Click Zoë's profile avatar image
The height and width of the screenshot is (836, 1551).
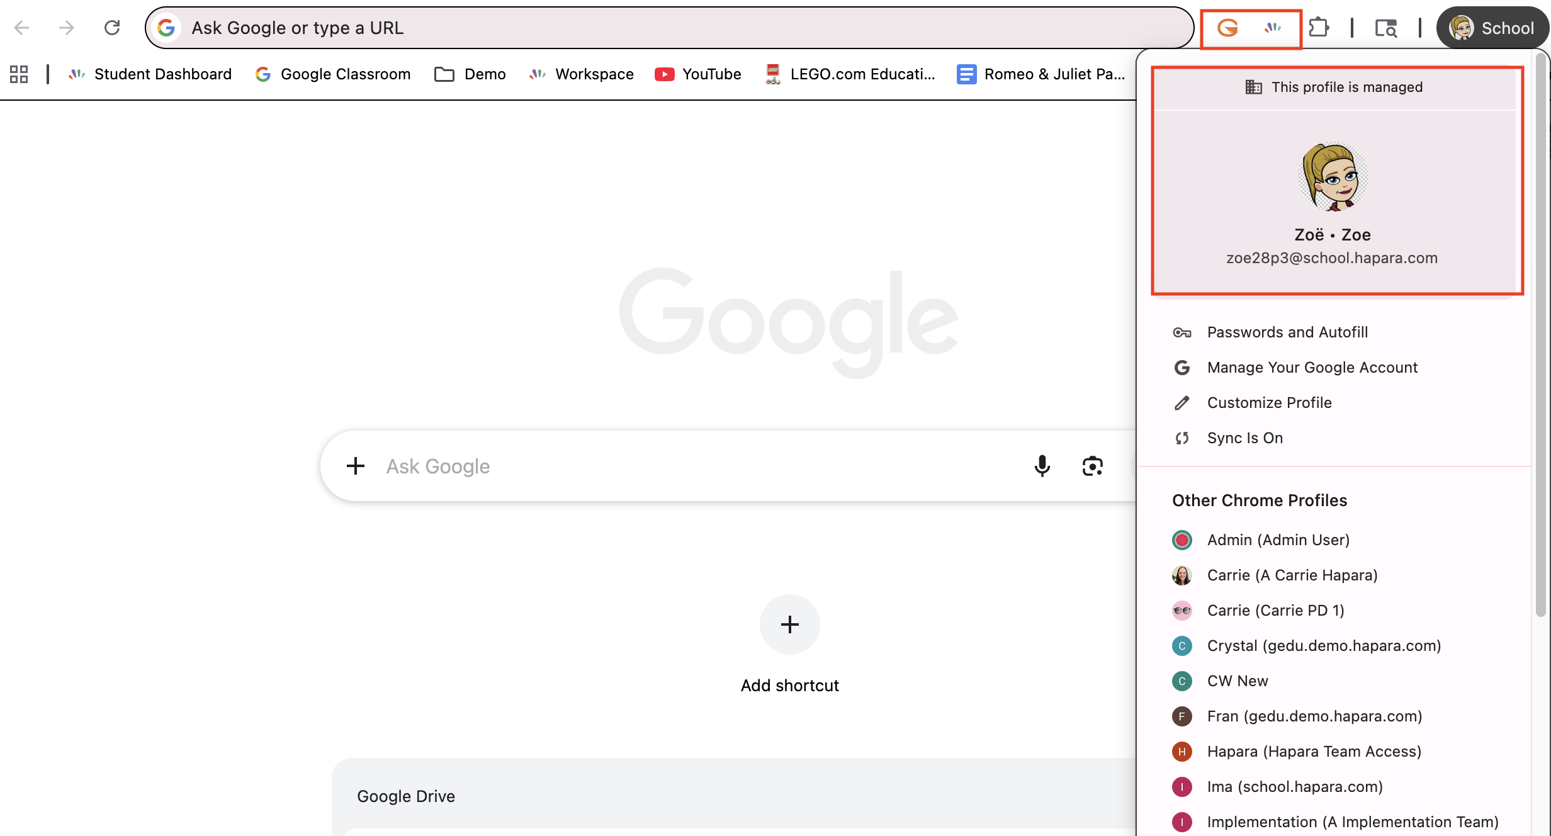[1333, 177]
